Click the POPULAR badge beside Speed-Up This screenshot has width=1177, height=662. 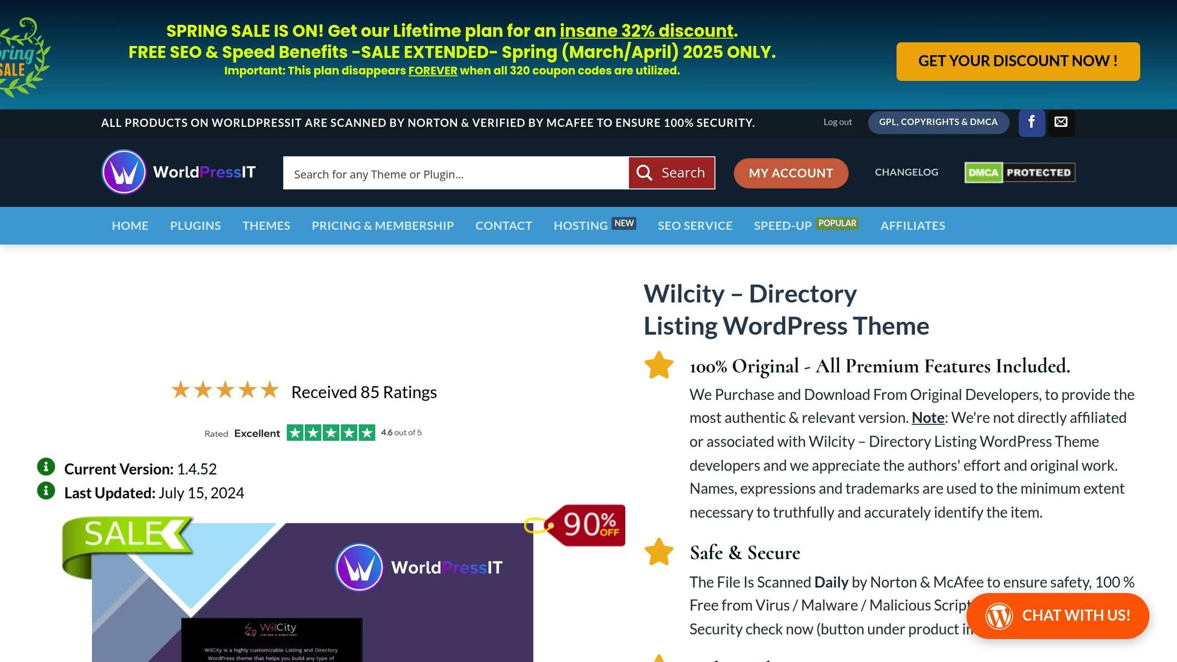[x=837, y=223]
